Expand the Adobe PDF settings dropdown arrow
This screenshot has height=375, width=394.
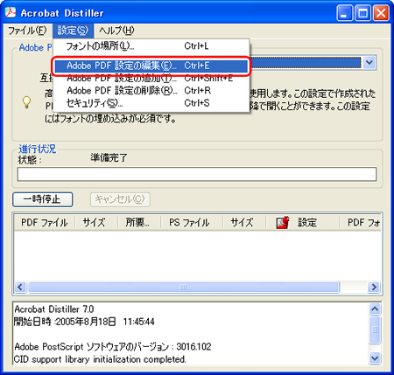(369, 63)
